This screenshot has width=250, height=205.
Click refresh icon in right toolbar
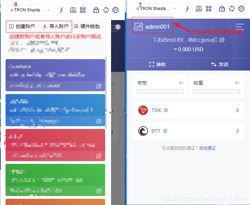(232, 9)
